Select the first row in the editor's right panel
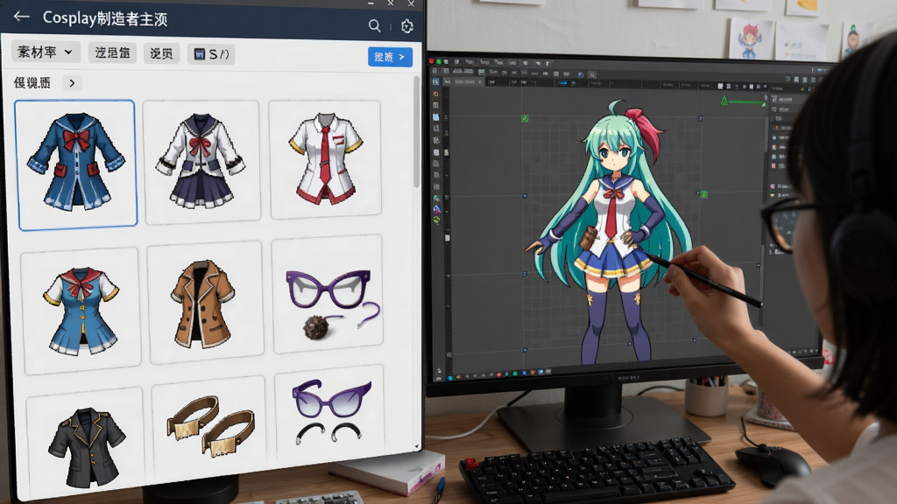The width and height of the screenshot is (897, 504). click(787, 99)
